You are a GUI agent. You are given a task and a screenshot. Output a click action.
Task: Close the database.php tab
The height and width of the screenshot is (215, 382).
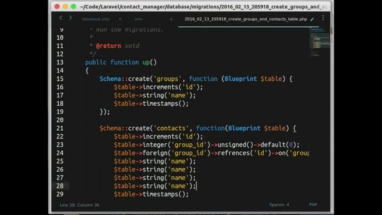pyautogui.click(x=120, y=19)
